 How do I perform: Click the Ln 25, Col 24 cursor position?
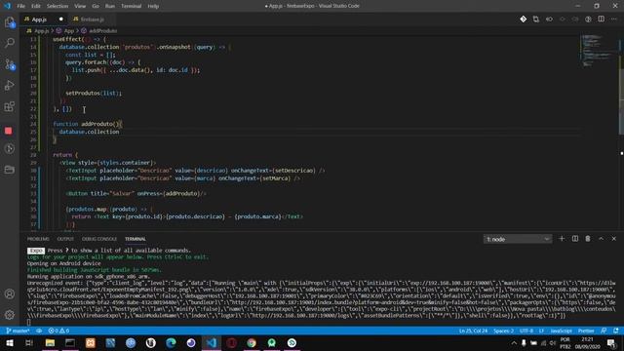click(x=473, y=331)
